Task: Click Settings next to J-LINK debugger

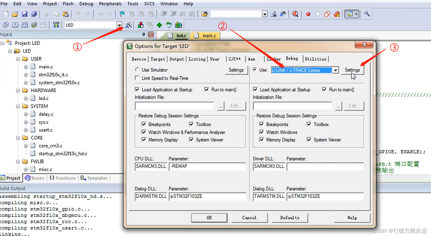Action: click(352, 70)
